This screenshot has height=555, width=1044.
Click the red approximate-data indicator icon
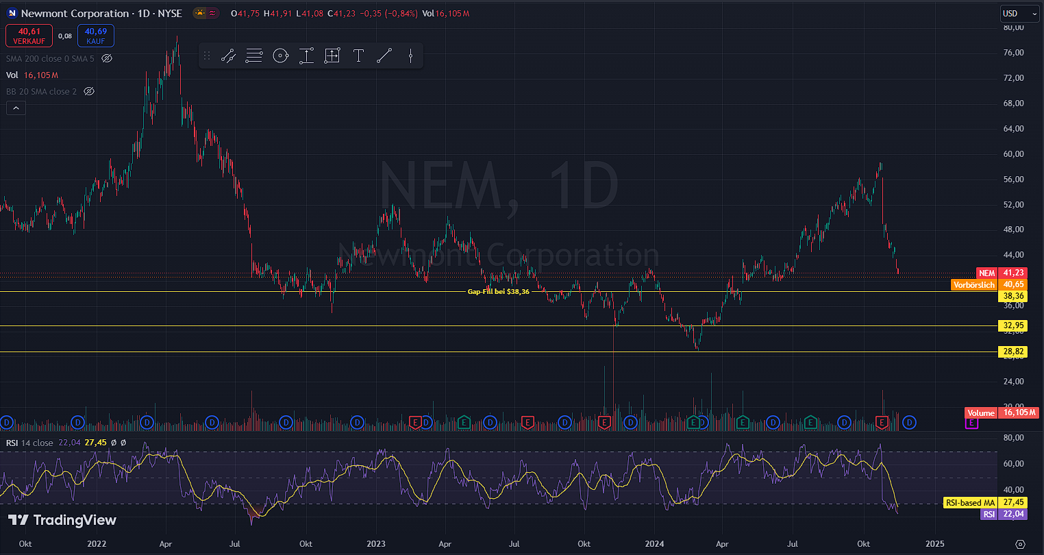pyautogui.click(x=213, y=13)
